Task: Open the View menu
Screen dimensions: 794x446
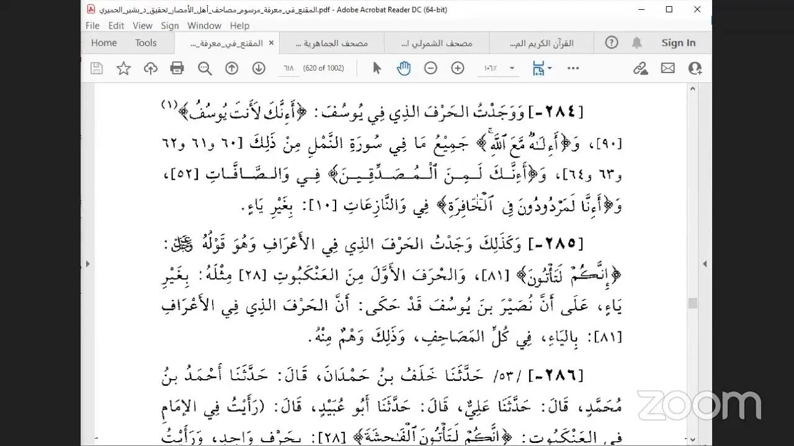Action: point(143,25)
